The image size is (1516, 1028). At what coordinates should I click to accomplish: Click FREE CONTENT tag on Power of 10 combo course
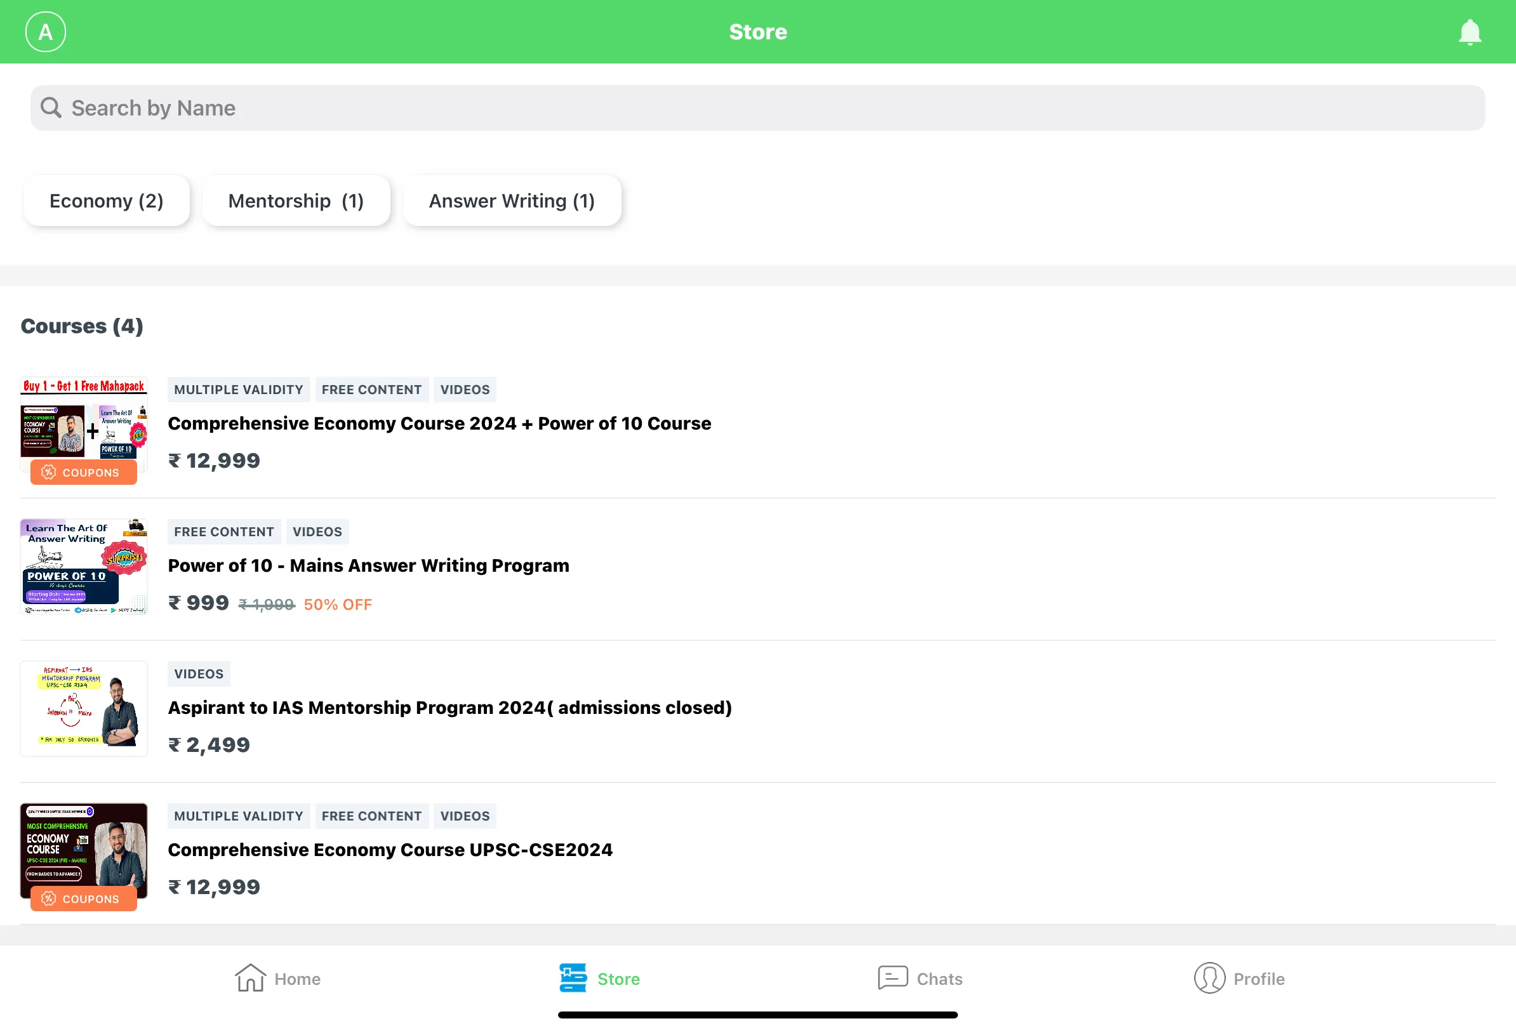(x=372, y=390)
